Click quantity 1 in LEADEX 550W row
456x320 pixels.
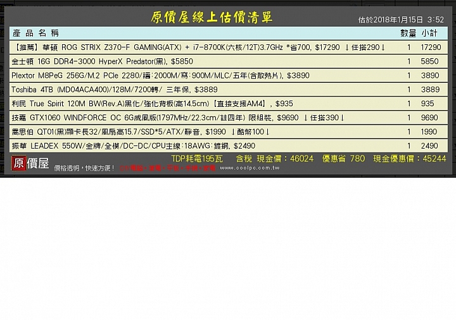click(x=409, y=146)
